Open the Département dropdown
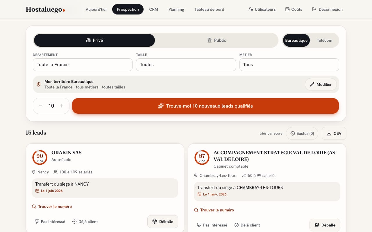The width and height of the screenshot is (372, 232). coord(83,65)
